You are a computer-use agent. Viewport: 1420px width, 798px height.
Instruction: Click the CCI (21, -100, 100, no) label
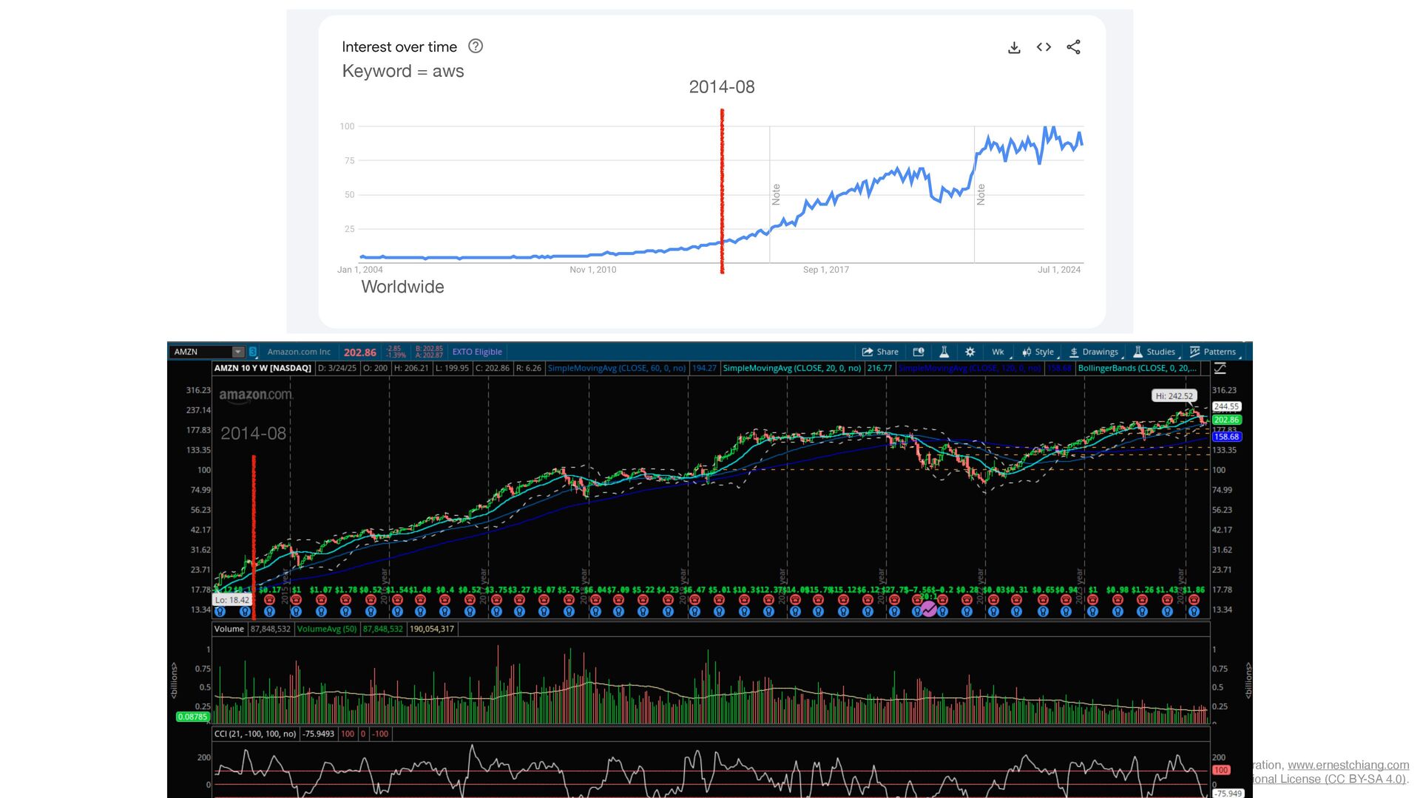click(x=255, y=734)
